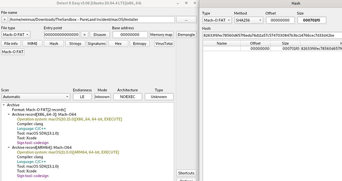Image resolution: width=342 pixels, height=181 pixels.
Task: Select 'Tool: macOS SDK(13.1.0)' under ARM64 record
Action: point(38,166)
